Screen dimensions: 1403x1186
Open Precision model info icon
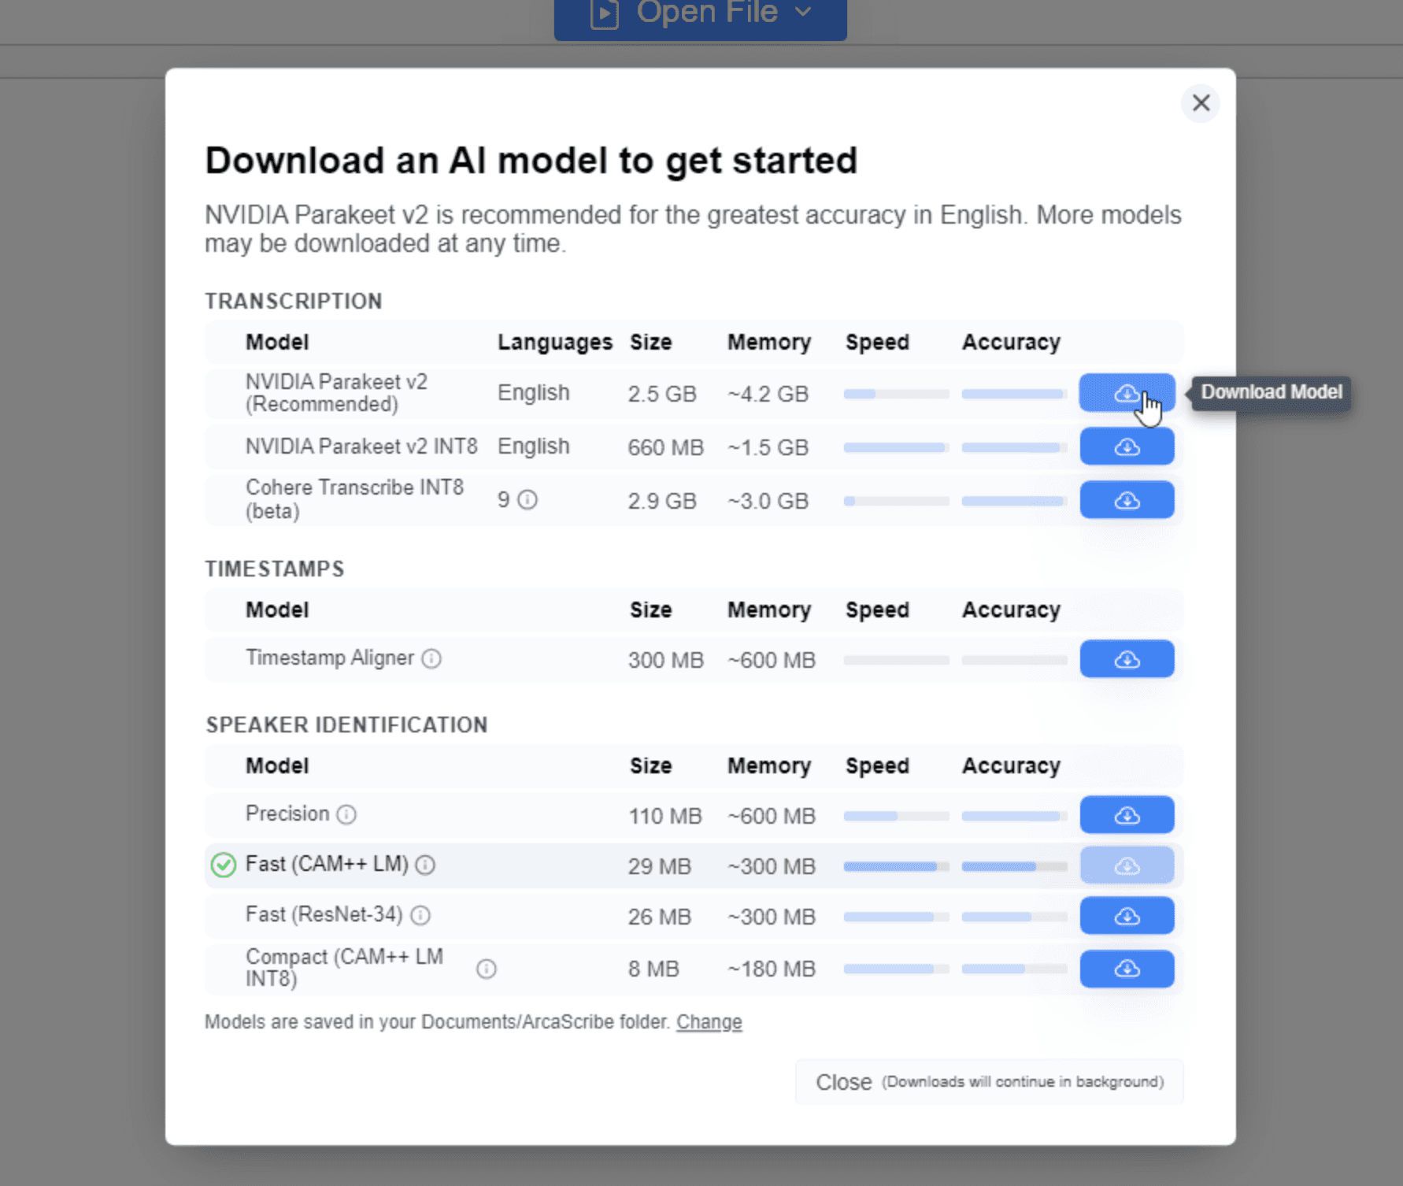coord(346,814)
